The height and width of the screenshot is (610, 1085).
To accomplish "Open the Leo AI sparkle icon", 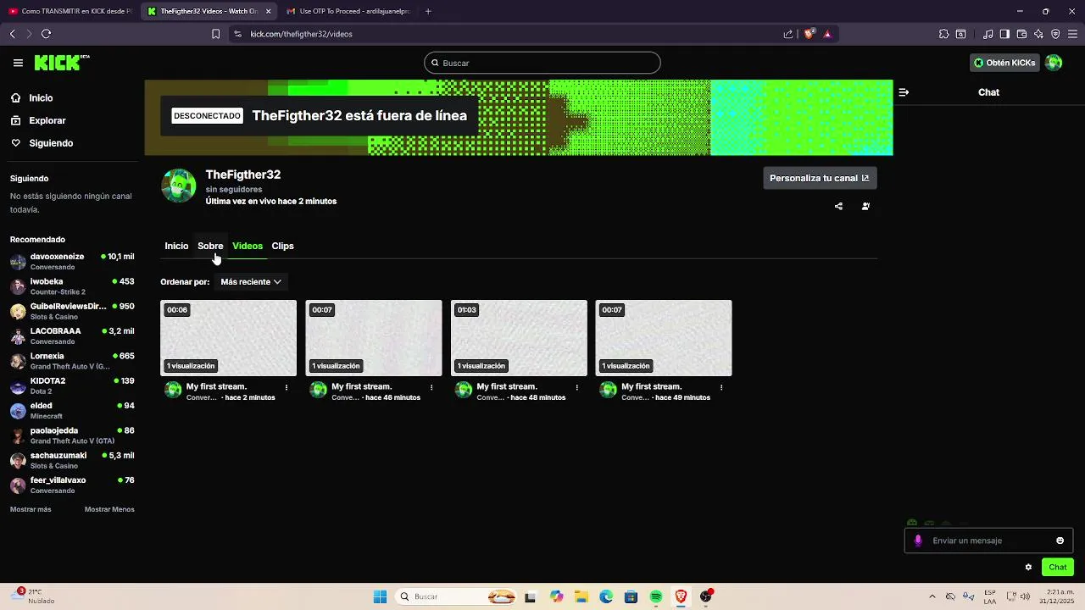I will (x=1038, y=34).
